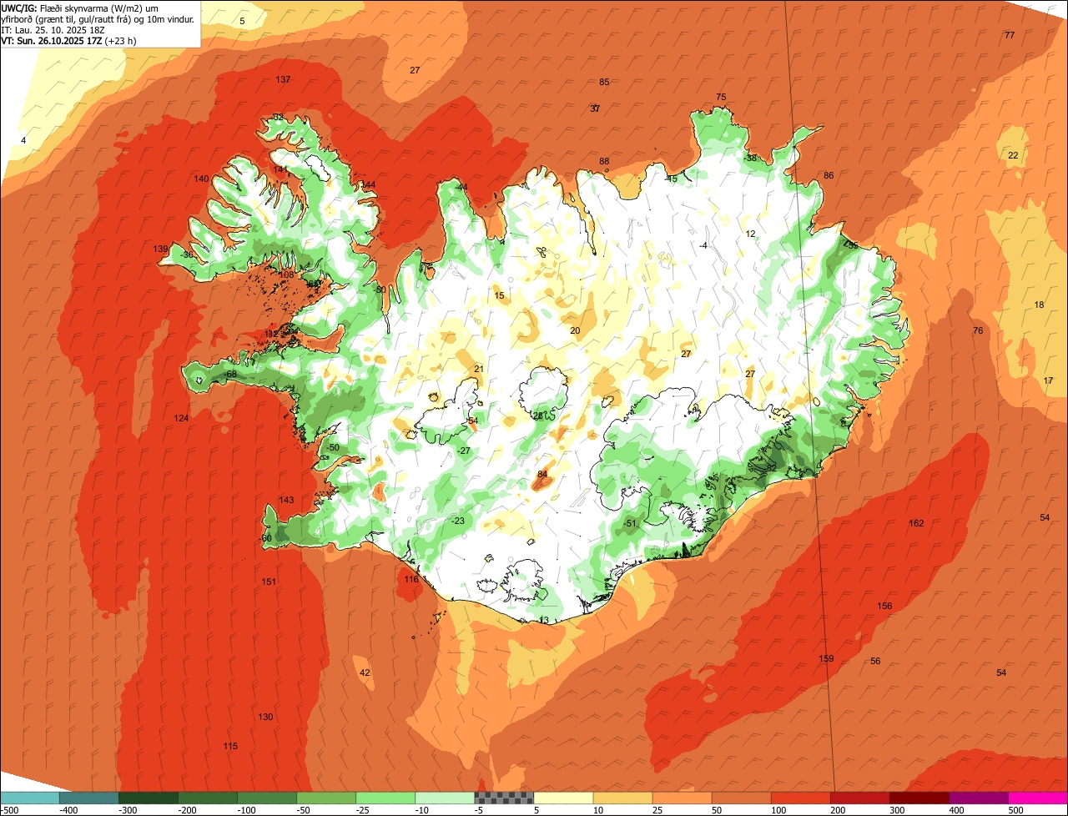The width and height of the screenshot is (1068, 816).
Task: Click the map value '86' off the northeast coast
Action: 829,175
